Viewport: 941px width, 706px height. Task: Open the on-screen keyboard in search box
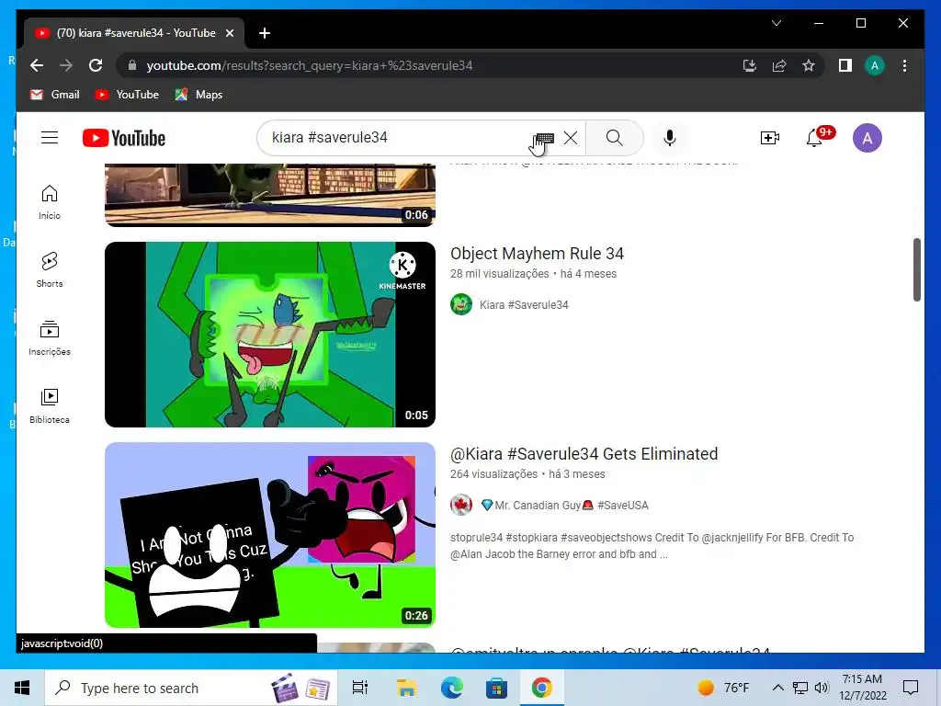[544, 138]
